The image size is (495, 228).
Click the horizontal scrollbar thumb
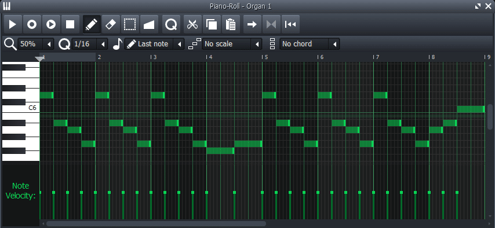click(x=156, y=223)
